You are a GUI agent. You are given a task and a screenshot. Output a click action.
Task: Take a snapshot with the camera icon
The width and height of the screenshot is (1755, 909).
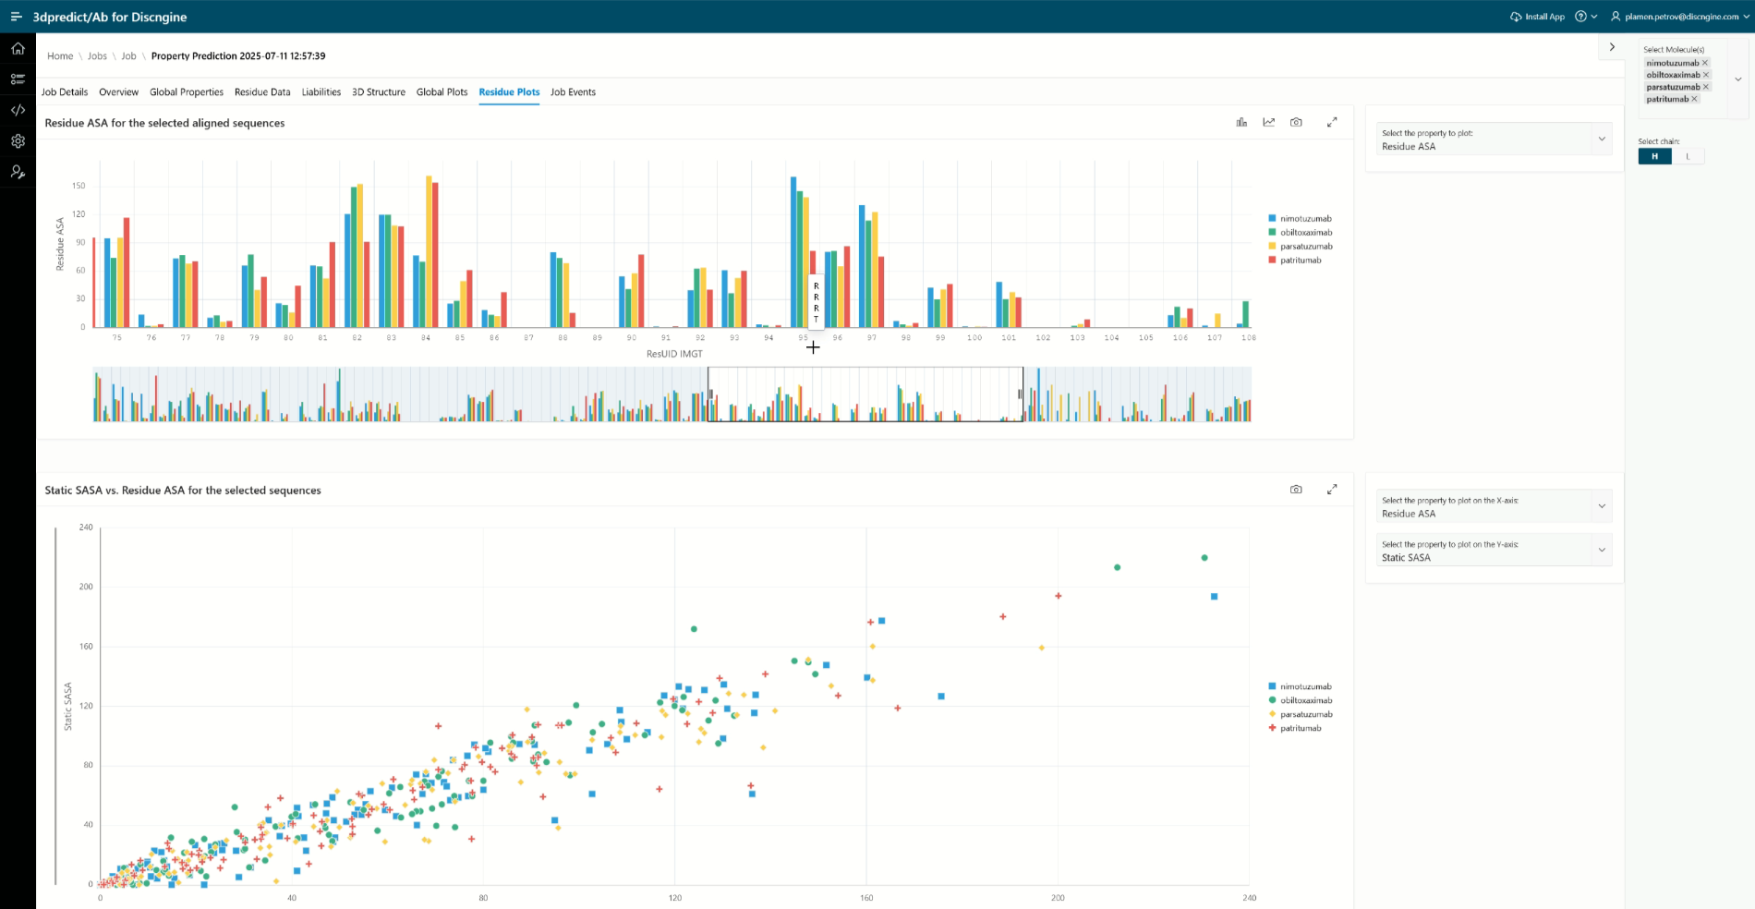click(1296, 121)
